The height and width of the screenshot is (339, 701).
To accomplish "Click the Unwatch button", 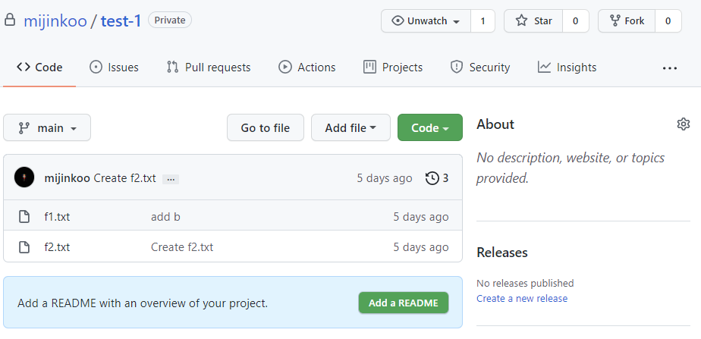I will [426, 21].
